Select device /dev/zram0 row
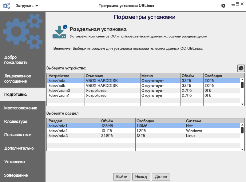Viewport: 246px width, 182px height. point(143,90)
